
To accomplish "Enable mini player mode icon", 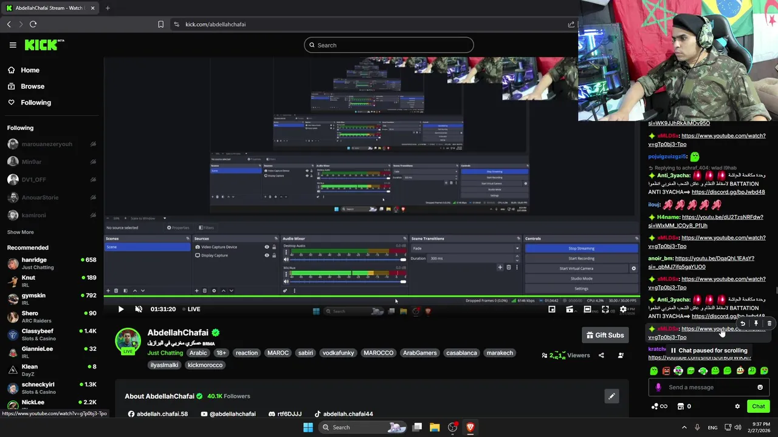I will click(552, 310).
